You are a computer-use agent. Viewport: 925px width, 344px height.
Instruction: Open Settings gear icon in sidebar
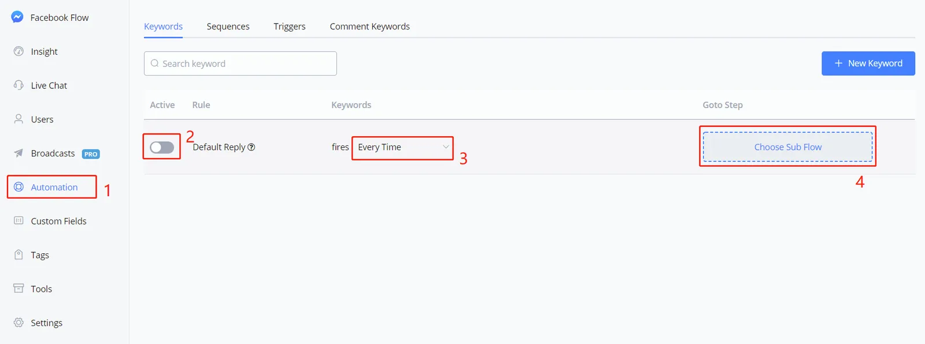18,322
